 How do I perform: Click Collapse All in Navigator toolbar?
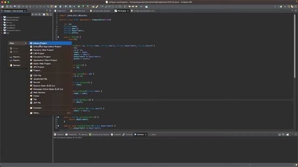click(x=44, y=14)
